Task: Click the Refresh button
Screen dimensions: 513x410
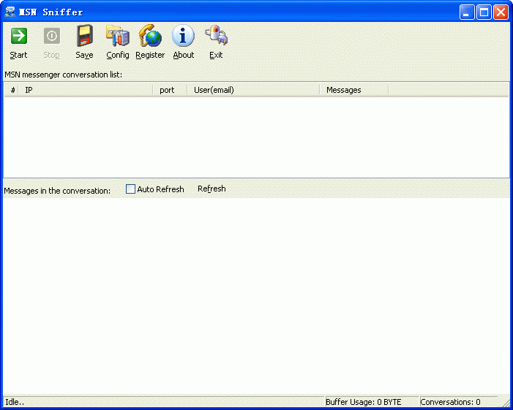Action: pyautogui.click(x=211, y=189)
